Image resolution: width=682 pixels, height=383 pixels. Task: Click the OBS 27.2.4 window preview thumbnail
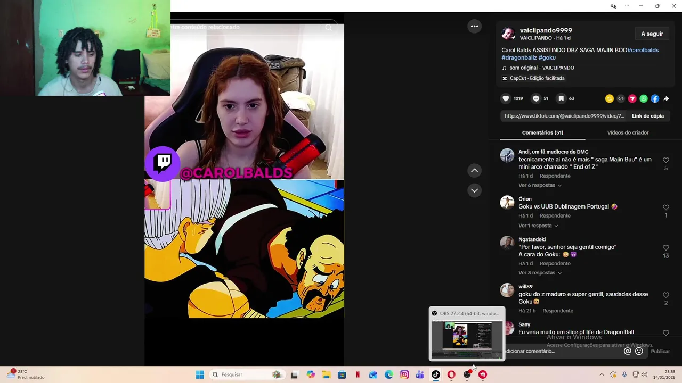click(467, 339)
